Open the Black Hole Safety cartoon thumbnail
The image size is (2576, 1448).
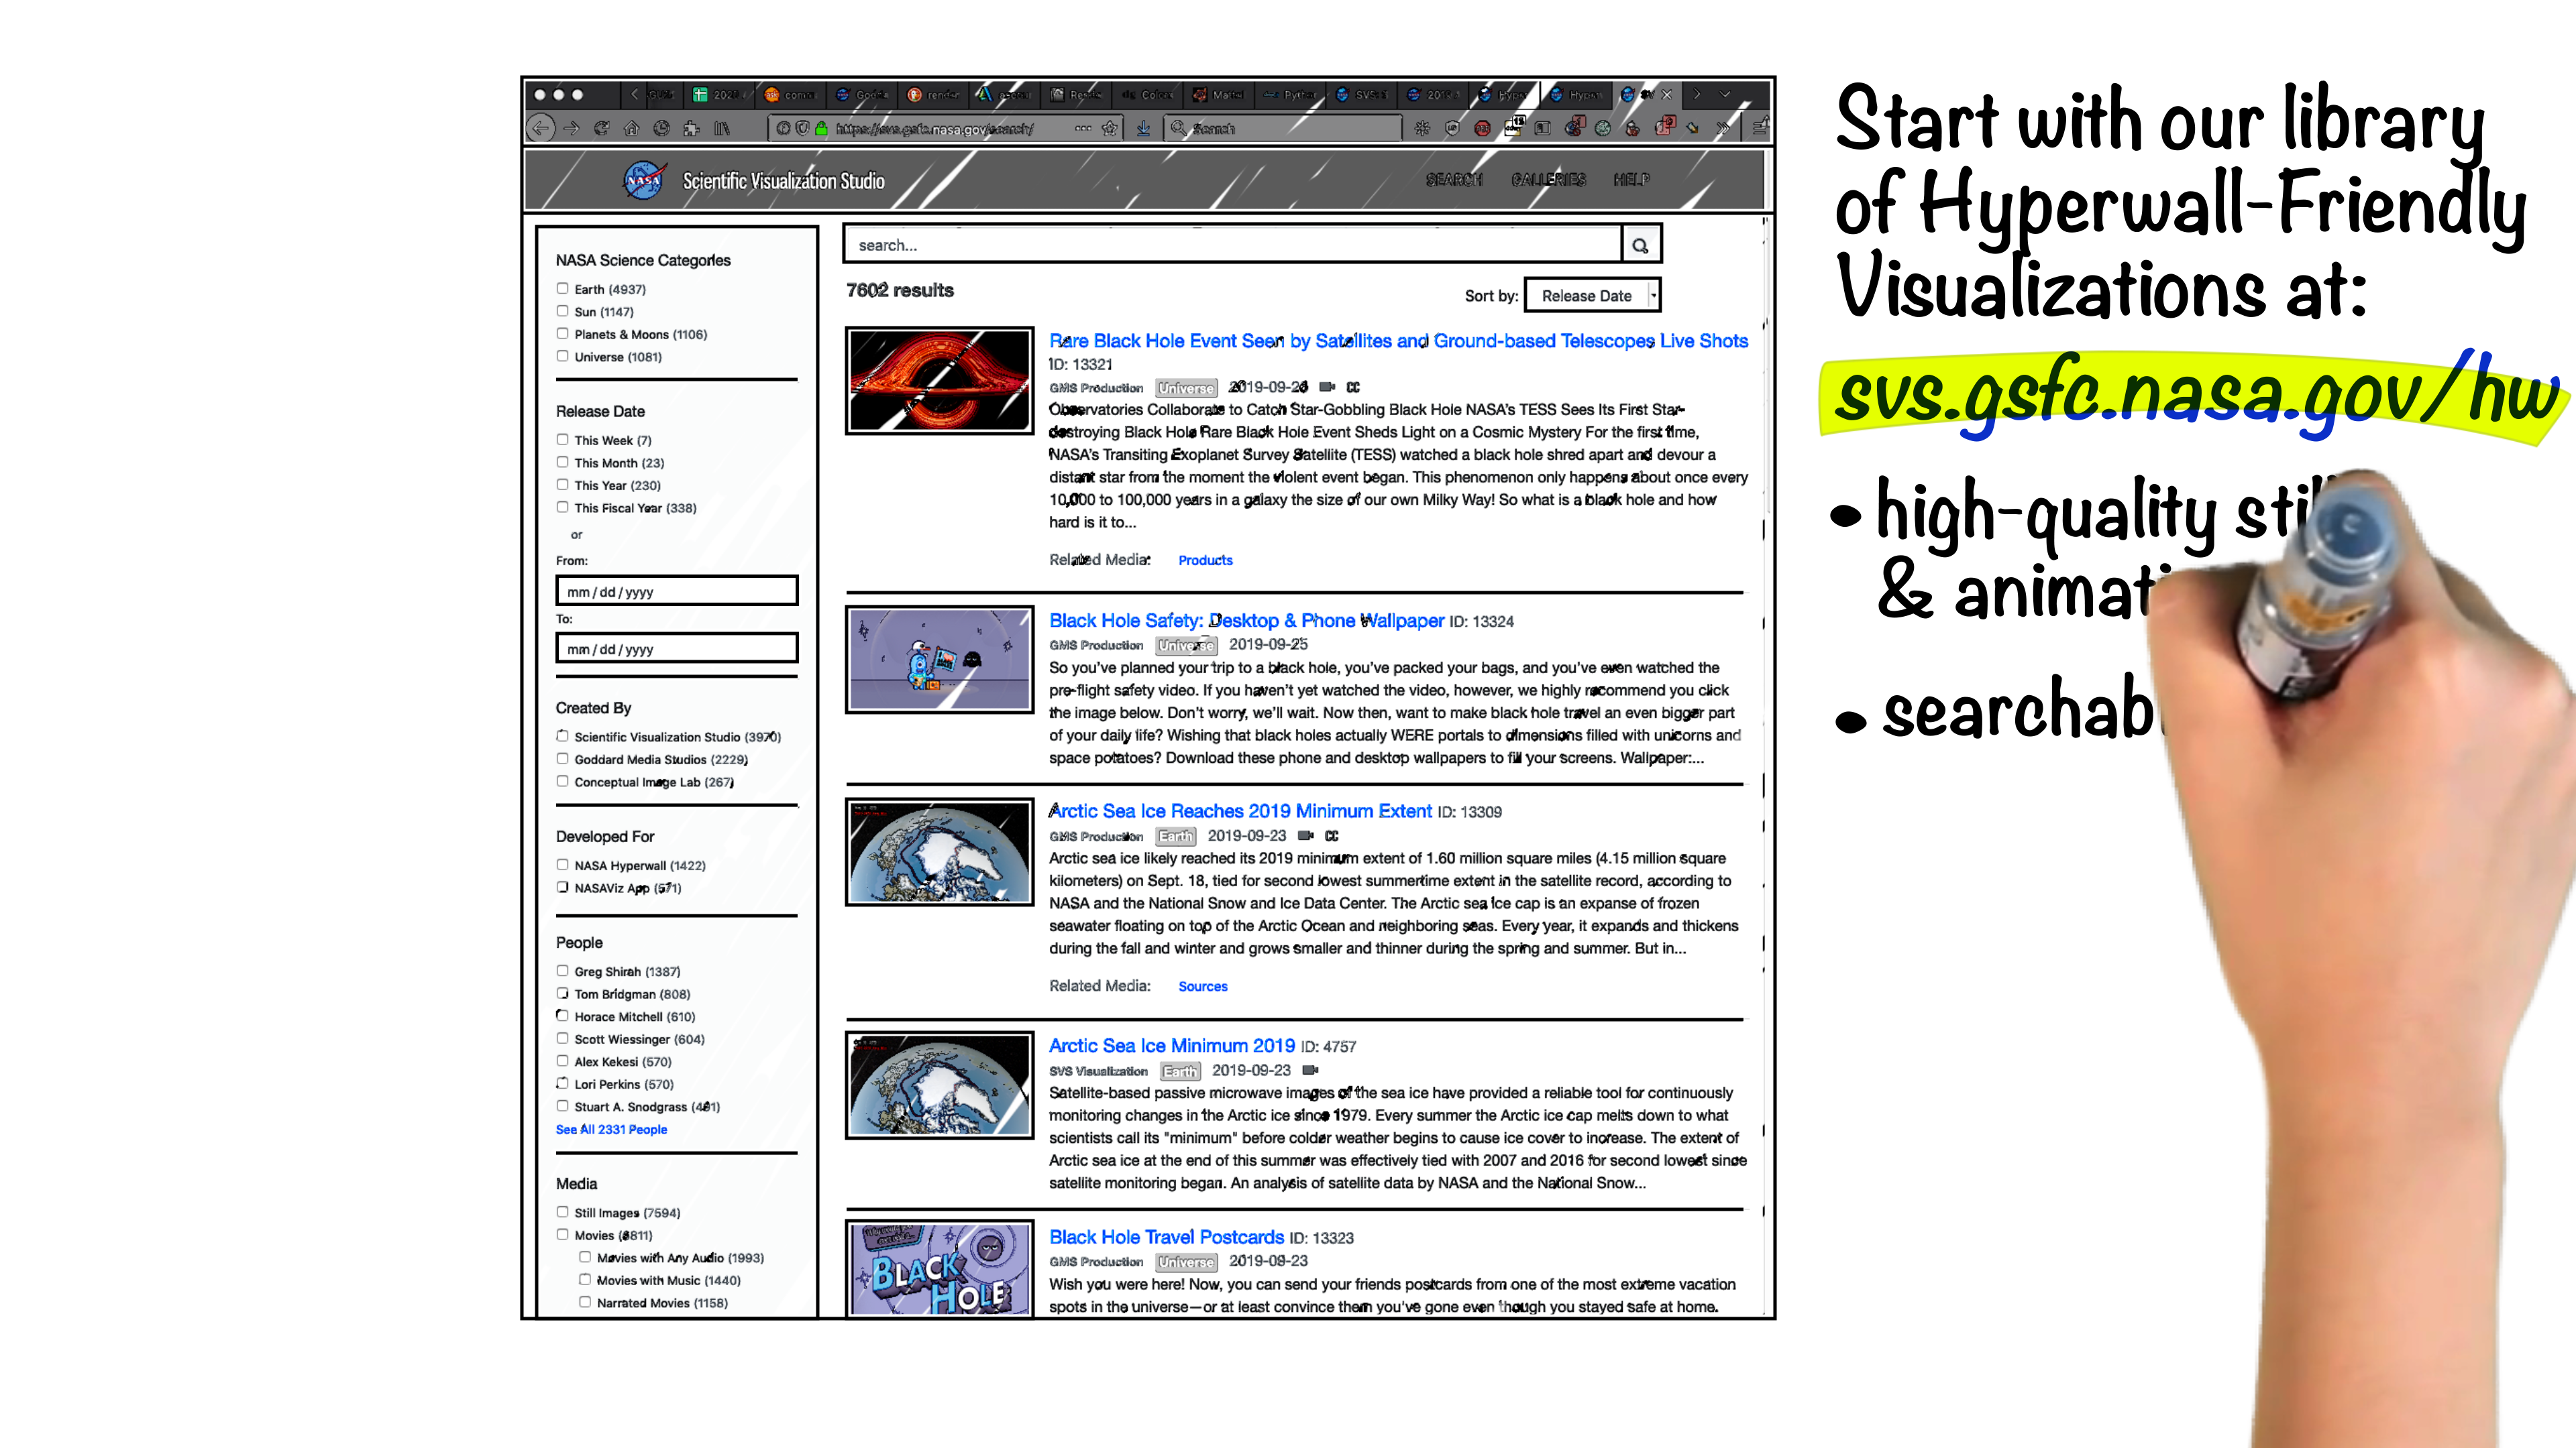(x=939, y=660)
